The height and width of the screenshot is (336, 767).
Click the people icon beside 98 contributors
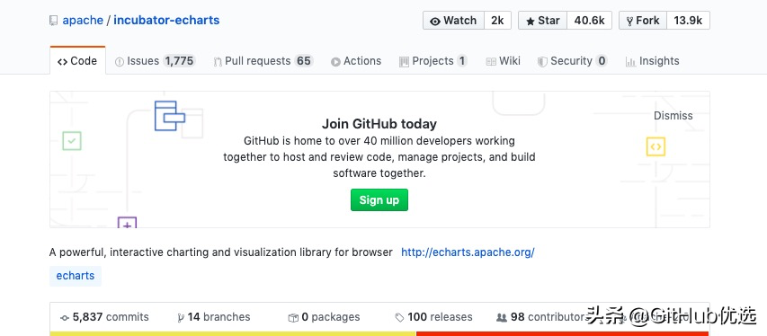[x=502, y=318]
